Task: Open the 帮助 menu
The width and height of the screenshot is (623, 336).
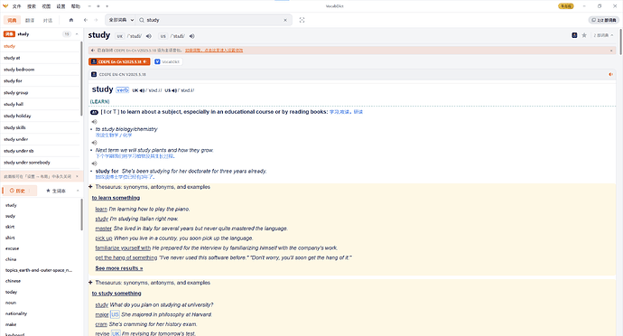Action: [x=76, y=6]
